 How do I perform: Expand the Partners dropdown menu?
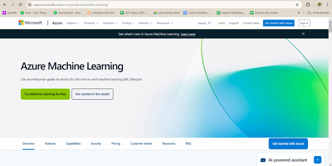point(146,23)
